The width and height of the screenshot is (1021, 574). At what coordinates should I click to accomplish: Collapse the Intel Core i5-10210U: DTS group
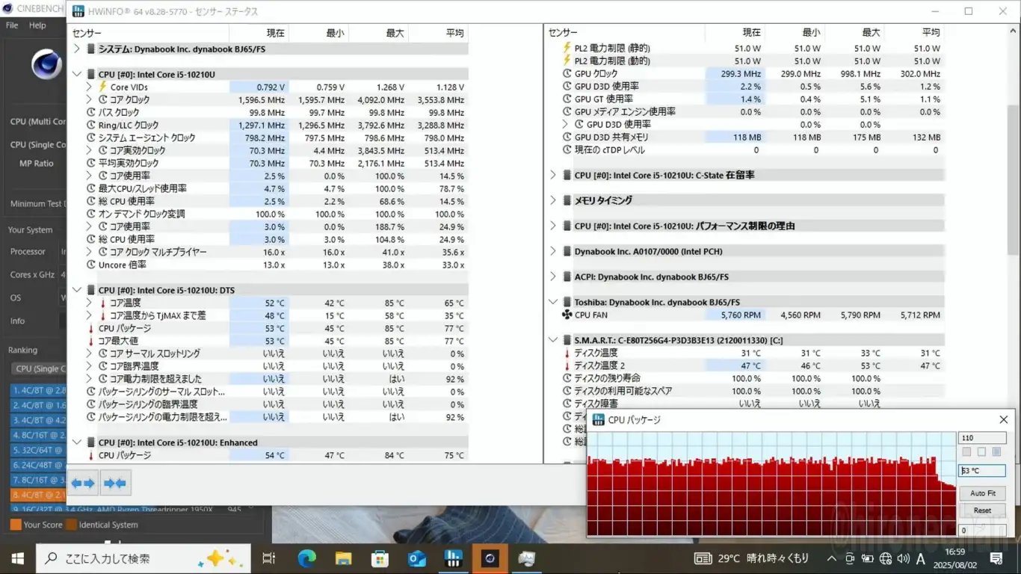click(76, 290)
